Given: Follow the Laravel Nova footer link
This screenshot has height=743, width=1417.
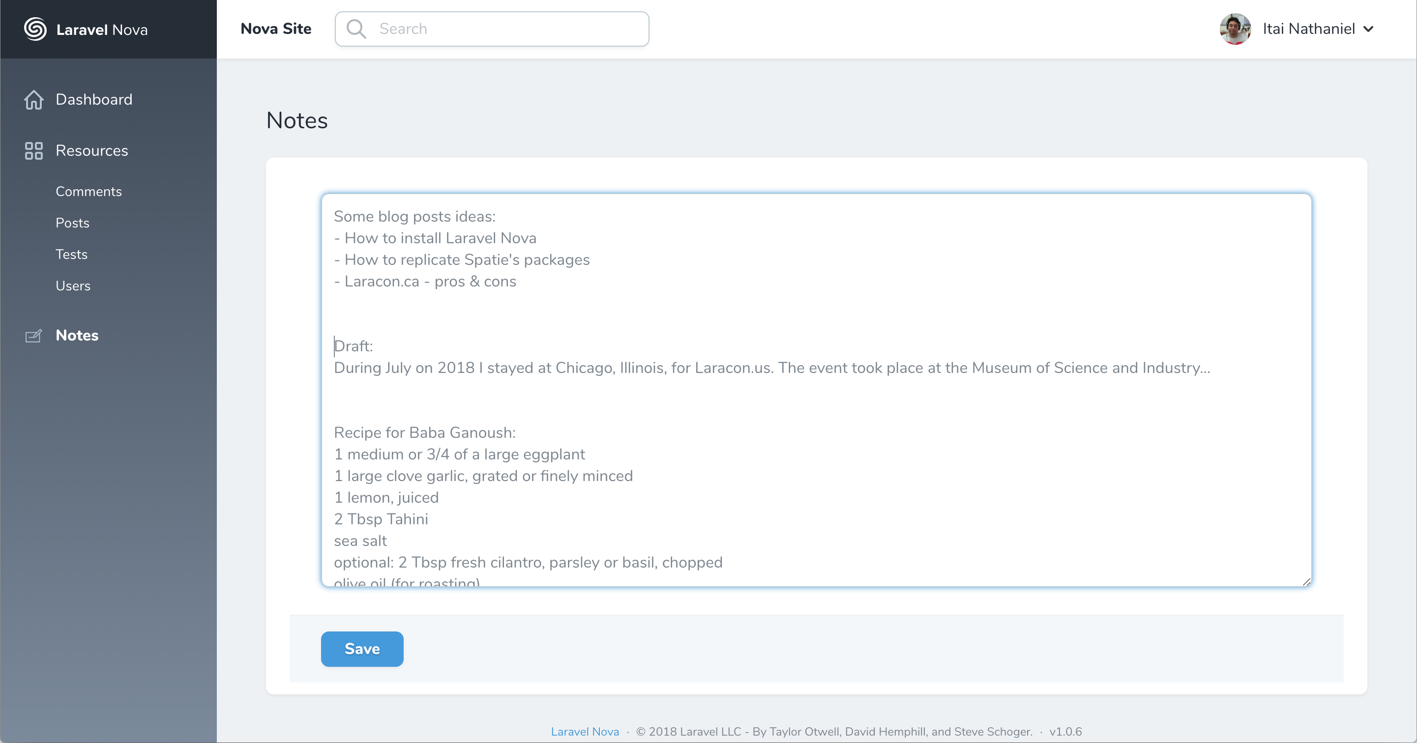Looking at the screenshot, I should (585, 731).
